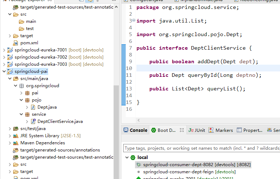Expand Maven Dependencies node

click(x=10, y=143)
